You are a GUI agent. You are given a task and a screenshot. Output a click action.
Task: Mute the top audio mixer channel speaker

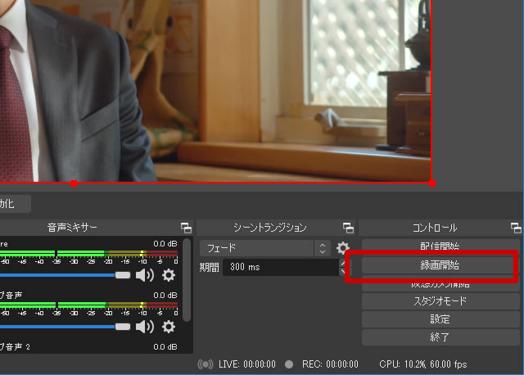tap(144, 275)
